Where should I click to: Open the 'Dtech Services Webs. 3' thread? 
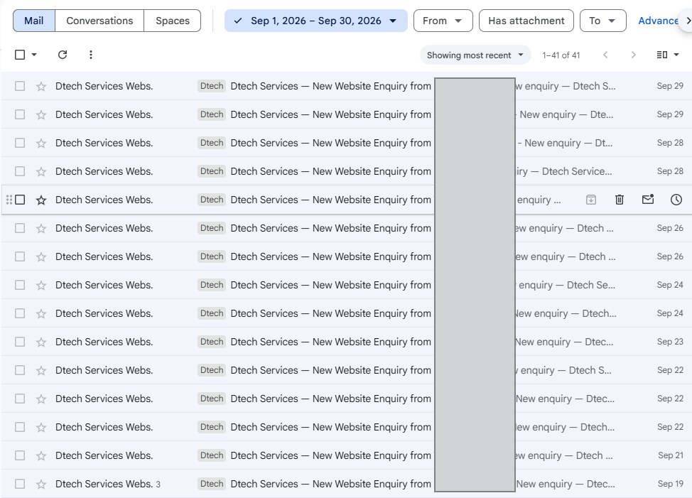click(347, 484)
